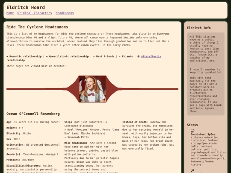Click the Best friends legend entry
The image size is (231, 173).
pos(104,56)
